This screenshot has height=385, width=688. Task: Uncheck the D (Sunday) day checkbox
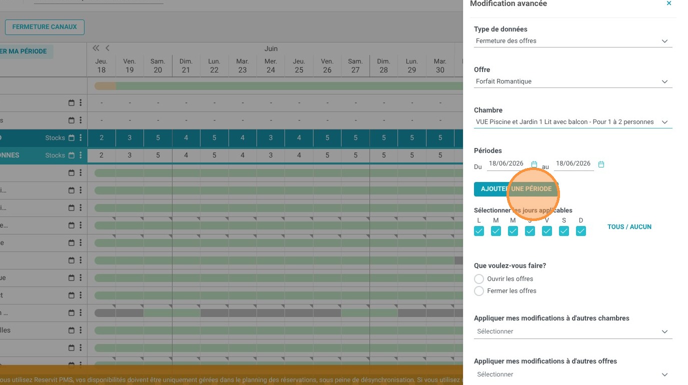581,231
